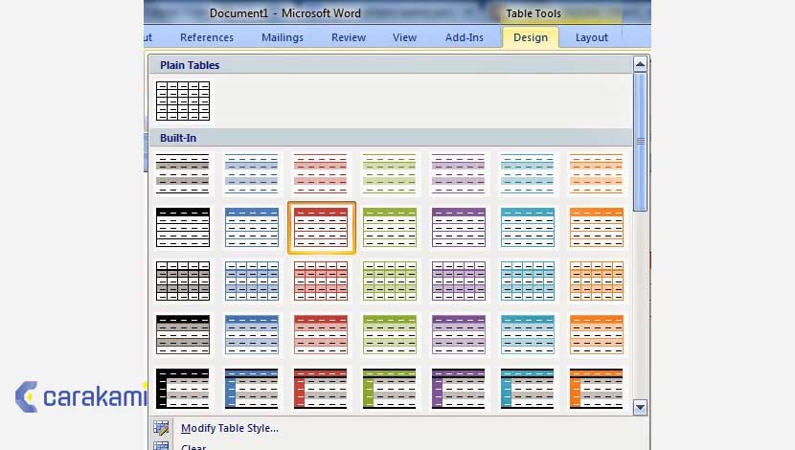
Task: Use green first-column medium style in fifth built-in row
Action: (x=390, y=389)
